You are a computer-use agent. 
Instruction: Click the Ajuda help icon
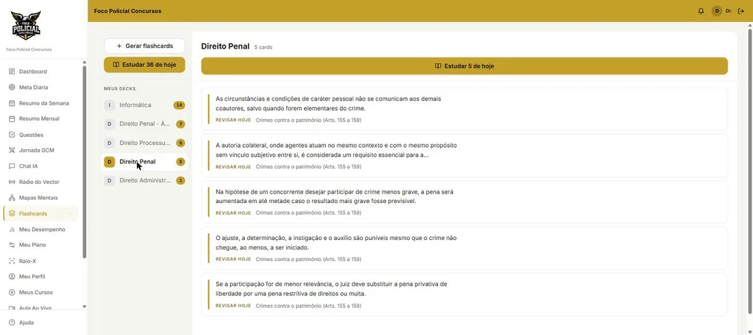point(12,323)
